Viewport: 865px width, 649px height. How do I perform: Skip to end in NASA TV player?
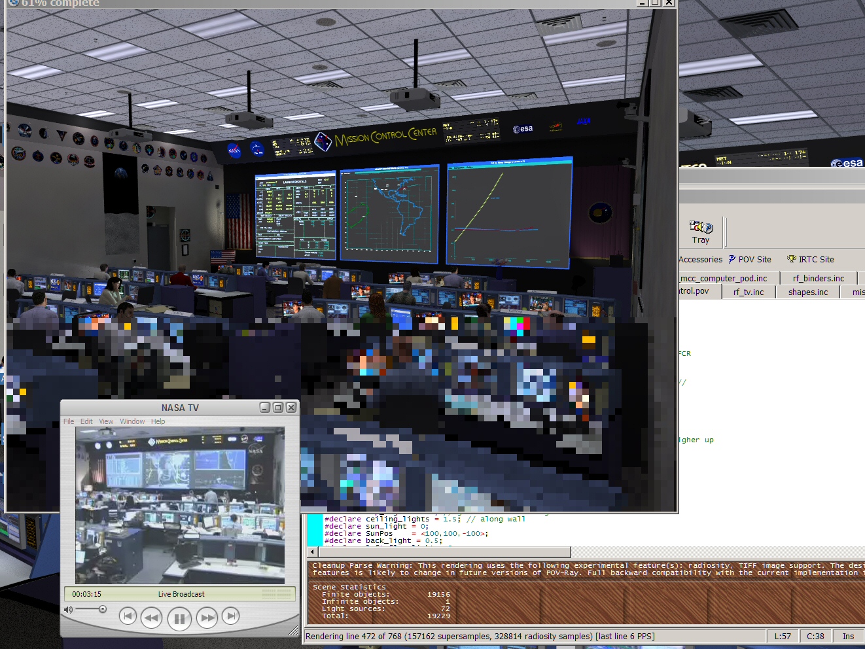pyautogui.click(x=230, y=616)
